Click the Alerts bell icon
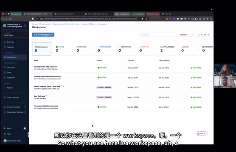The image size is (236, 152). (5, 128)
